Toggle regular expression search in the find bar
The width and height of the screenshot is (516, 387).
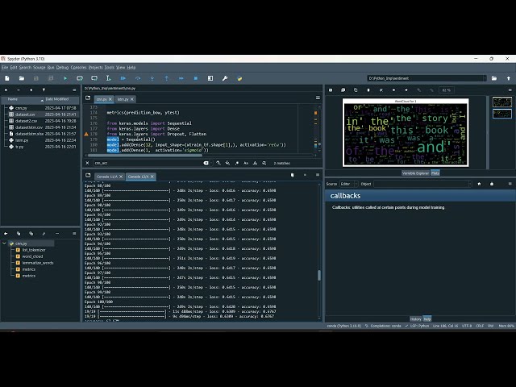236,163
